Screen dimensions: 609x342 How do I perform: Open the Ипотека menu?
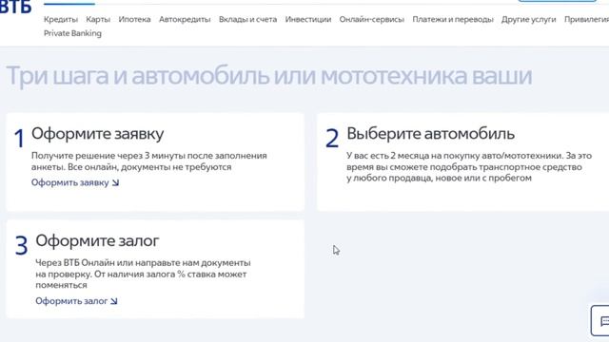click(134, 19)
